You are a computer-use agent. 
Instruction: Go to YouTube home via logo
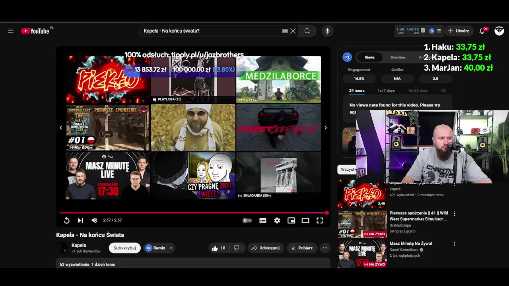tap(35, 31)
